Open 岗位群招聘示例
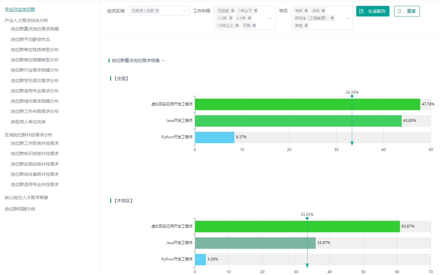This screenshot has width=440, height=275. point(20,209)
